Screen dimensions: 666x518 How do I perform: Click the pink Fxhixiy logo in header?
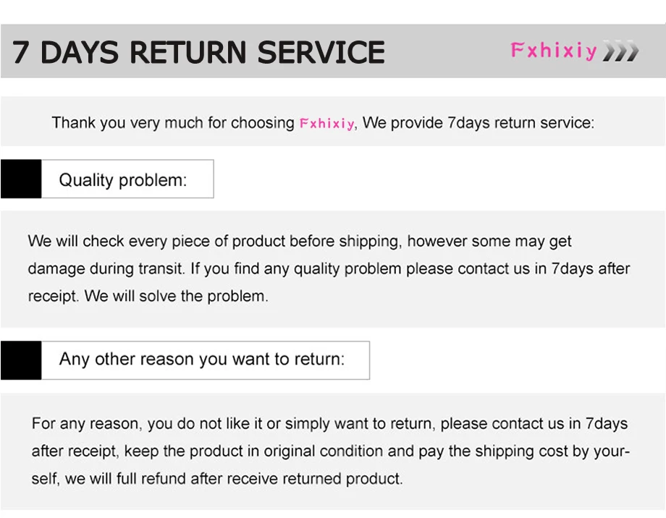pyautogui.click(x=554, y=51)
